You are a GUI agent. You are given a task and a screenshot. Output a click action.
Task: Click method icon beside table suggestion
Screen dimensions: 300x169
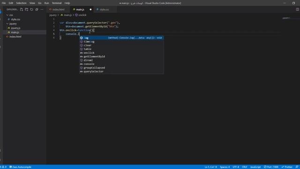click(82, 49)
